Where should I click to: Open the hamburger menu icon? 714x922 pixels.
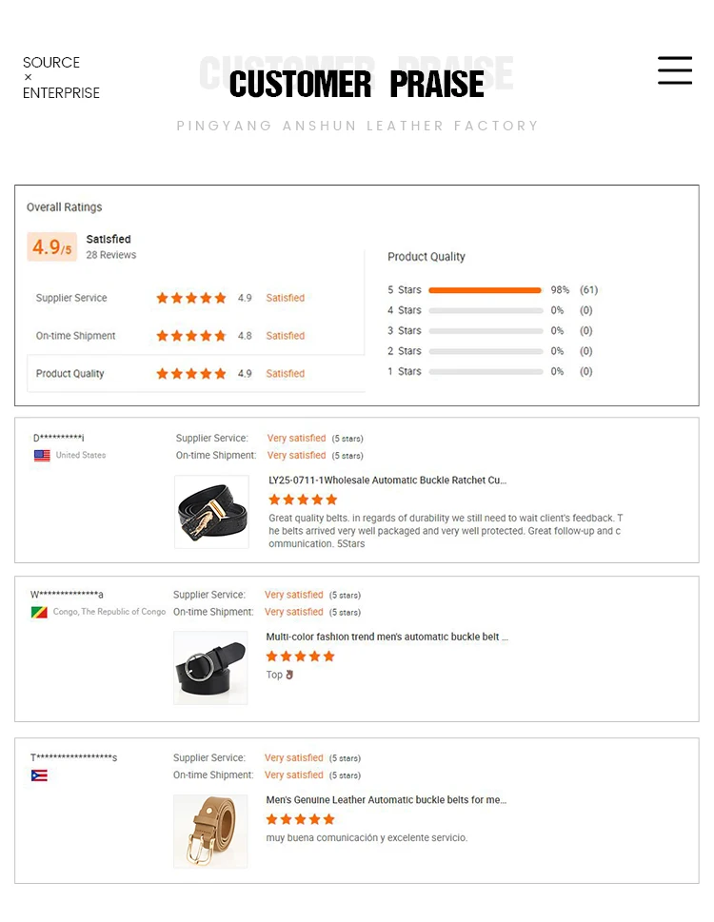(x=675, y=70)
